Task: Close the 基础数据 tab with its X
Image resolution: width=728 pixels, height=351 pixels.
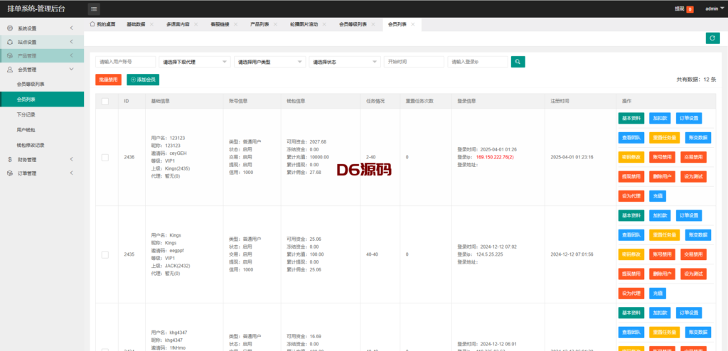Action: click(x=151, y=24)
